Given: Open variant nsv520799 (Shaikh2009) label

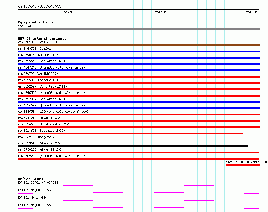Looking at the screenshot, I should coord(38,74).
